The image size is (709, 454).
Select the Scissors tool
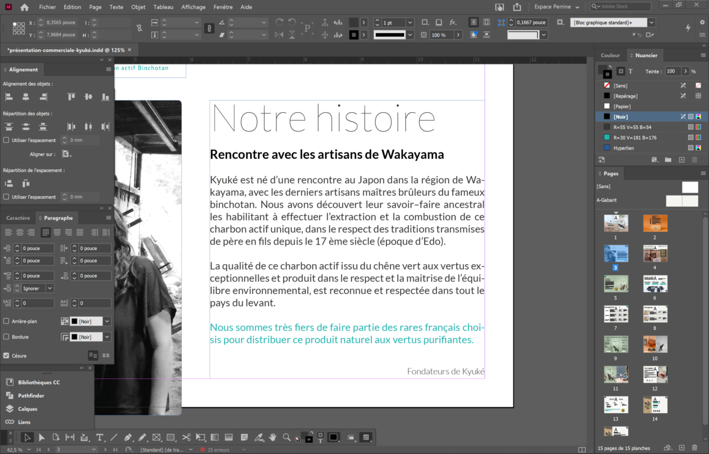click(186, 437)
